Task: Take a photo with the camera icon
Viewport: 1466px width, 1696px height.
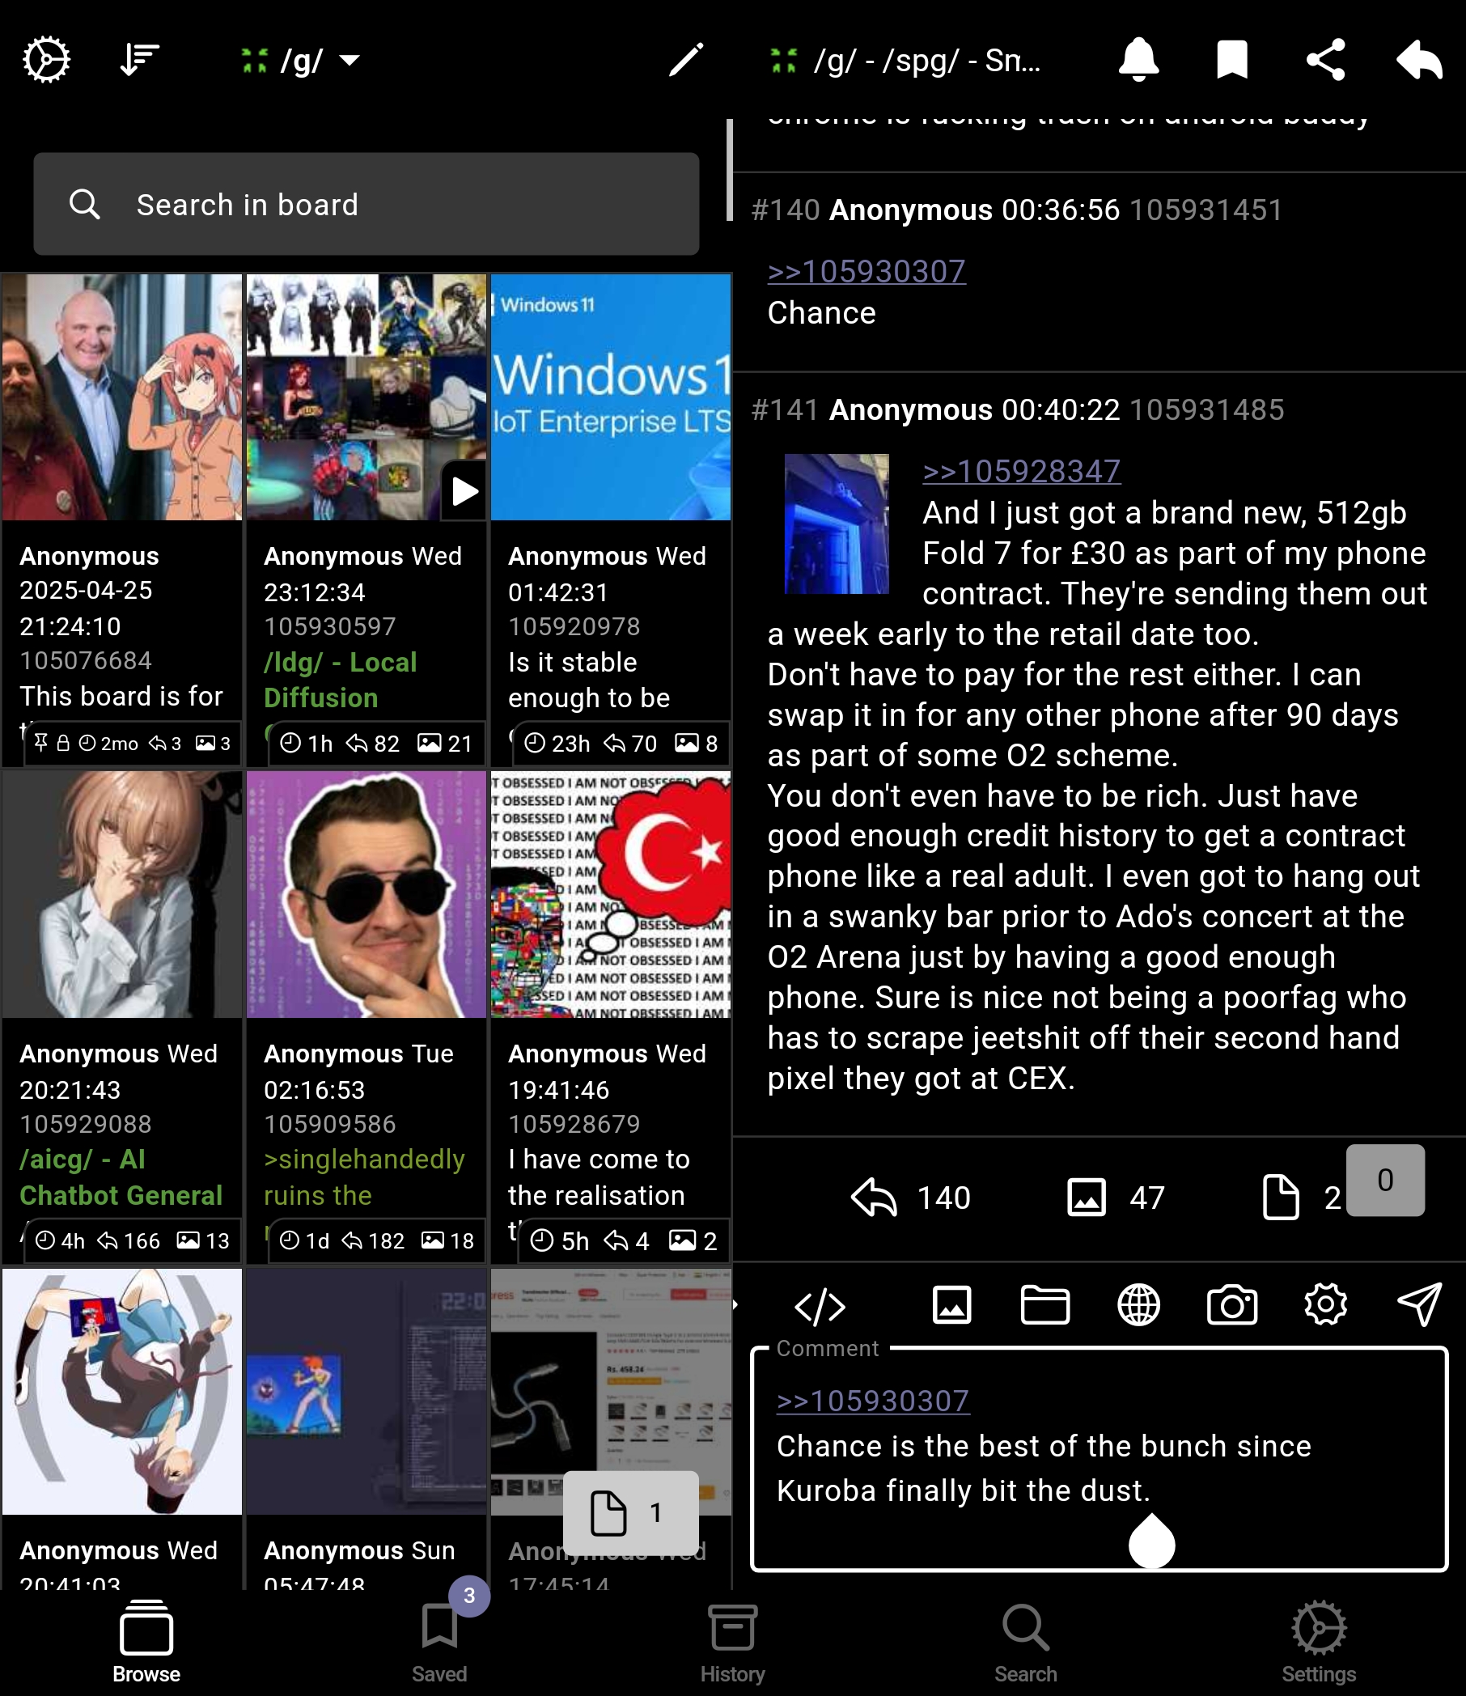Action: (1232, 1304)
